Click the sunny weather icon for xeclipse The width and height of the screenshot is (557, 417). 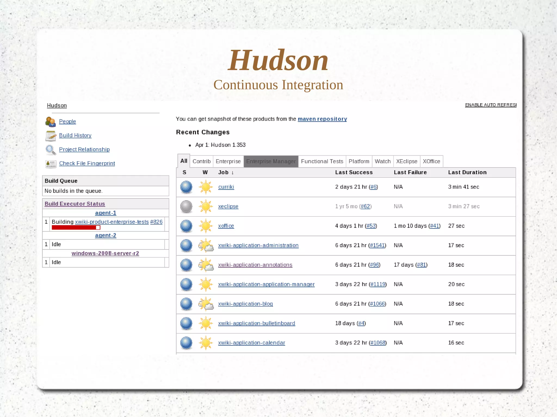point(206,207)
